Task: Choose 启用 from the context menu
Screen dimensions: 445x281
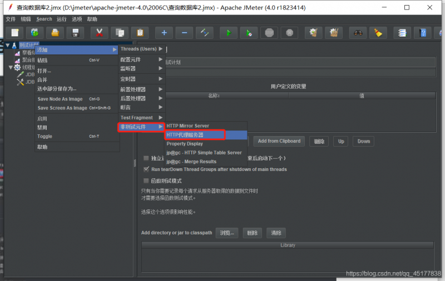Action: pyautogui.click(x=77, y=119)
